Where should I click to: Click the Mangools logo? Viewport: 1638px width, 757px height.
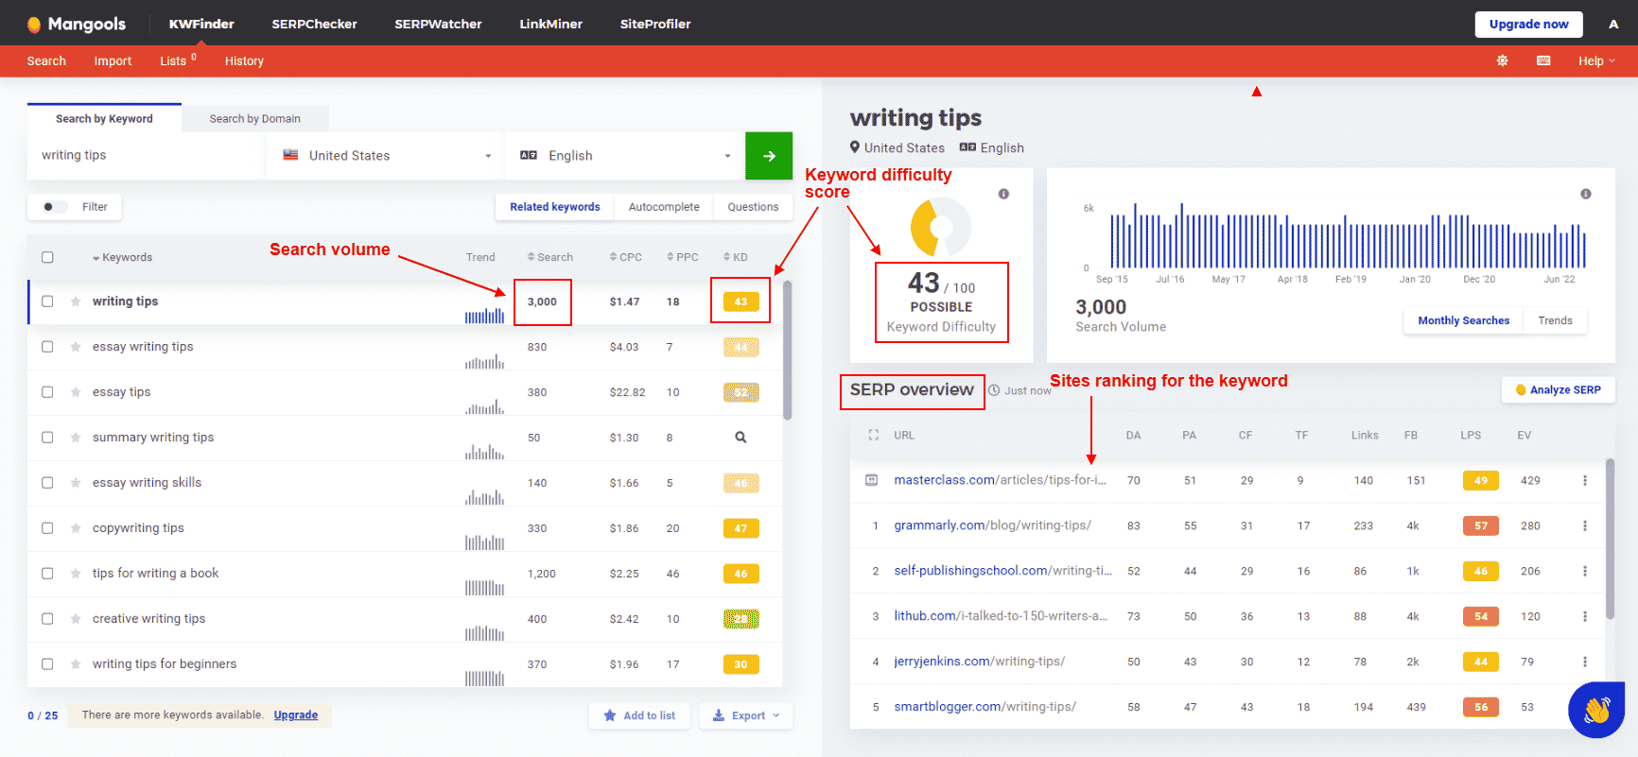(x=76, y=24)
